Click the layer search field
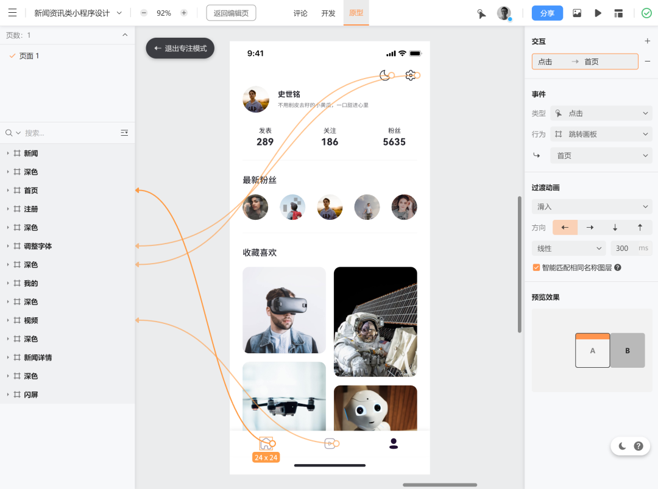This screenshot has width=658, height=489. 71,133
